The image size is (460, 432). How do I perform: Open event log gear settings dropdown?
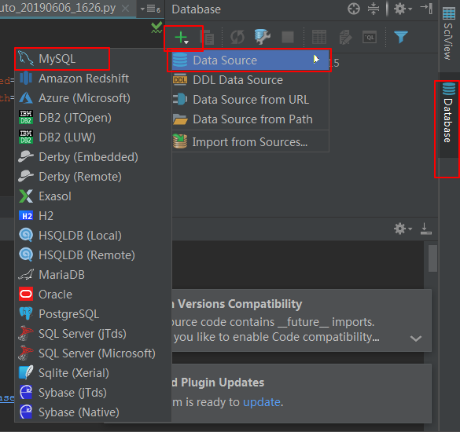tap(403, 229)
